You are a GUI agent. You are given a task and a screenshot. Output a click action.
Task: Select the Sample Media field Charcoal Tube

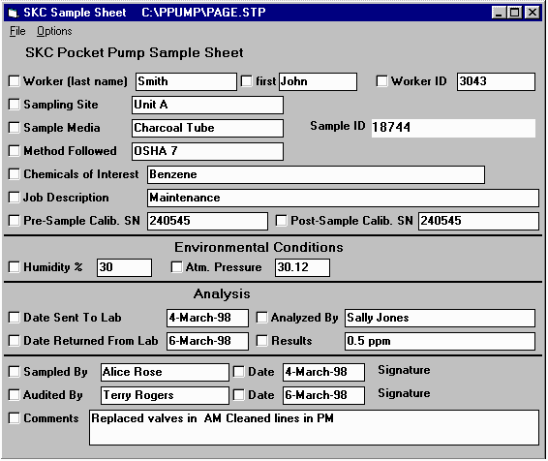pos(207,128)
